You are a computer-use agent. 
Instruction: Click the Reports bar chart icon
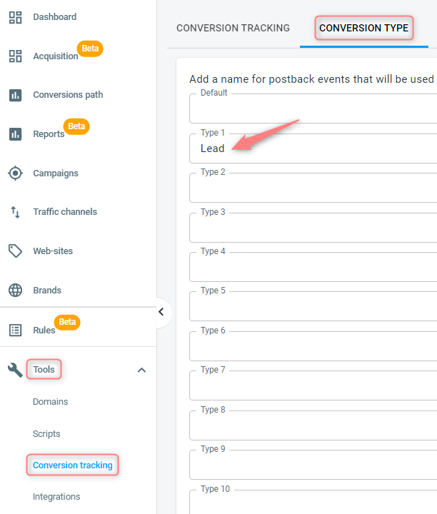(15, 134)
